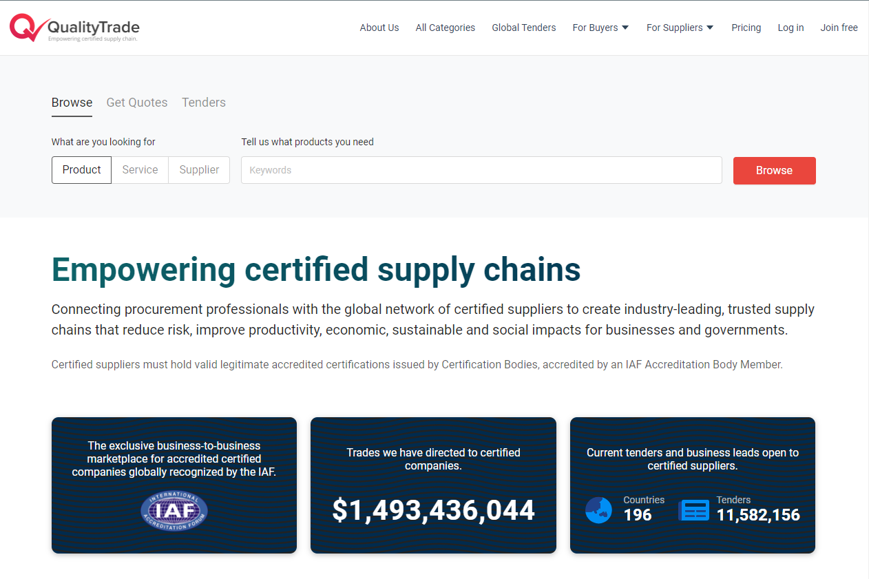Click the 11,582,156 tenders count
The width and height of the screenshot is (869, 579).
point(758,515)
